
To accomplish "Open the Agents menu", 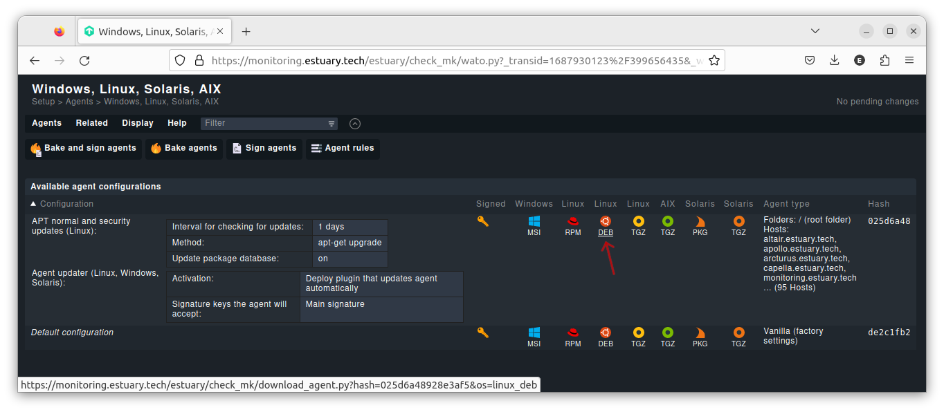I will click(x=46, y=123).
